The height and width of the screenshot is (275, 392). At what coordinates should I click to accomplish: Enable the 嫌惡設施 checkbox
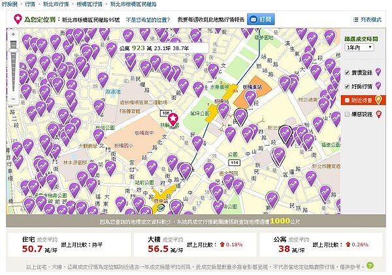347,114
